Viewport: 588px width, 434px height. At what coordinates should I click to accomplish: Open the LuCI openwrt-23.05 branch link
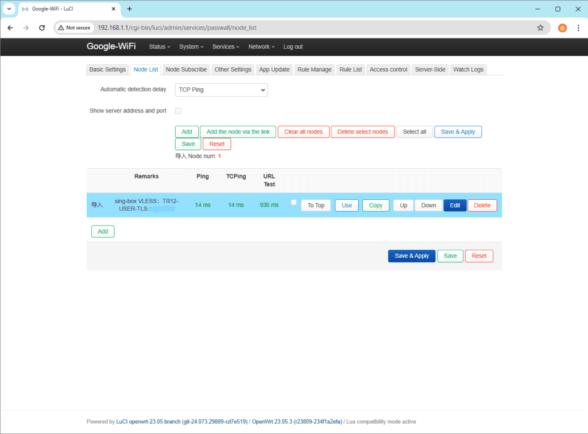point(182,421)
